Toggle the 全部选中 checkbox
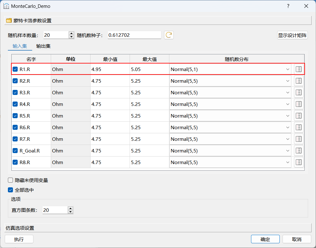The image size is (316, 248). 10,190
